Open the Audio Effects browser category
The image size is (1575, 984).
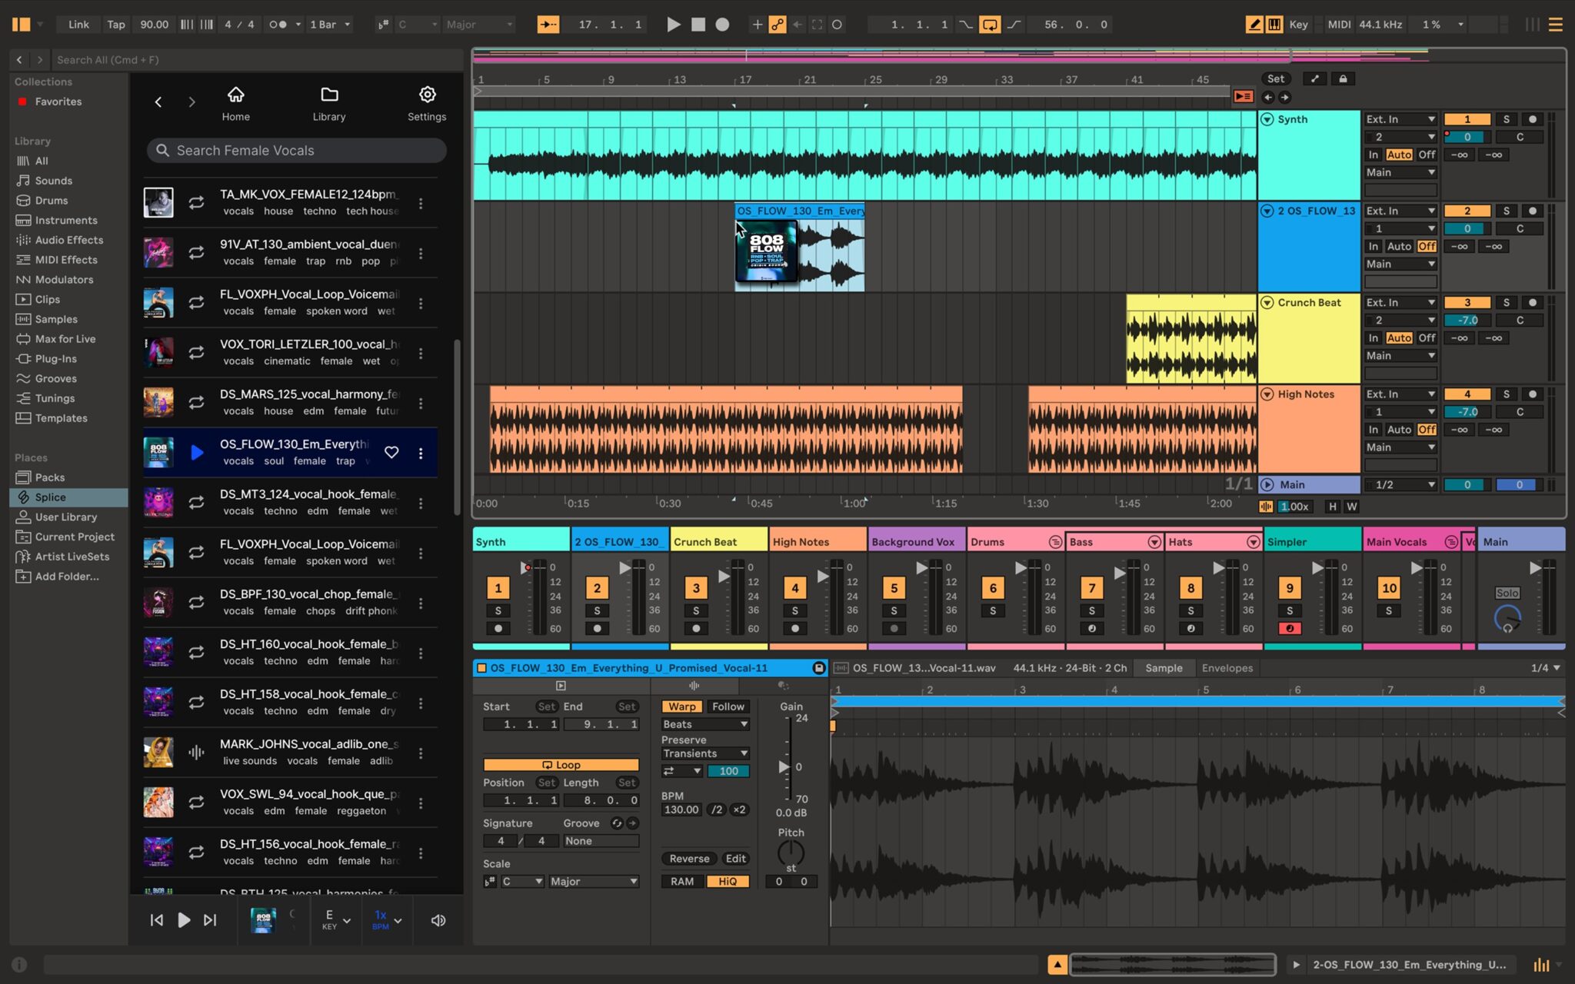(x=69, y=240)
